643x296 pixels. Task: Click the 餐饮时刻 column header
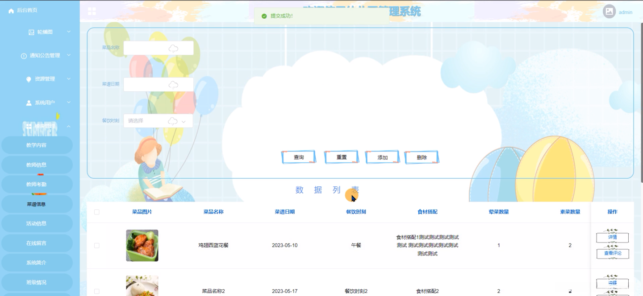(356, 212)
